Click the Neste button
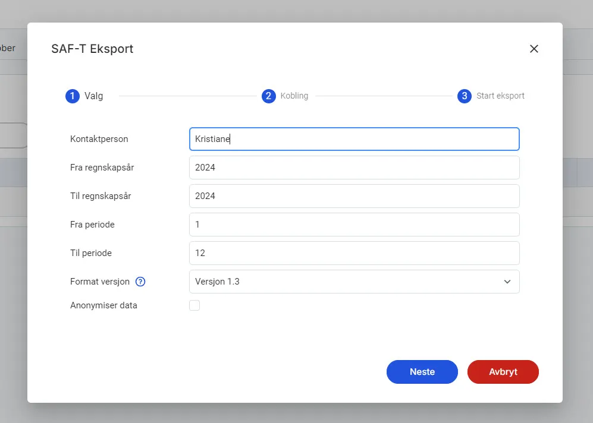 coord(422,372)
